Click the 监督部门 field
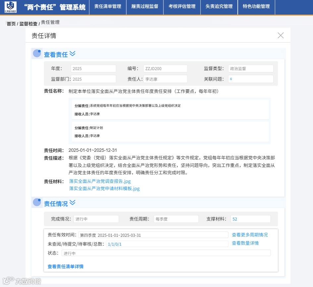Image resolution: width=313 pixels, height=287 pixels. (x=93, y=79)
